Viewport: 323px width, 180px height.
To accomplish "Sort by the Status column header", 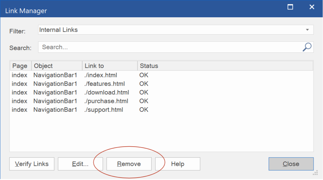I will click(x=225, y=66).
